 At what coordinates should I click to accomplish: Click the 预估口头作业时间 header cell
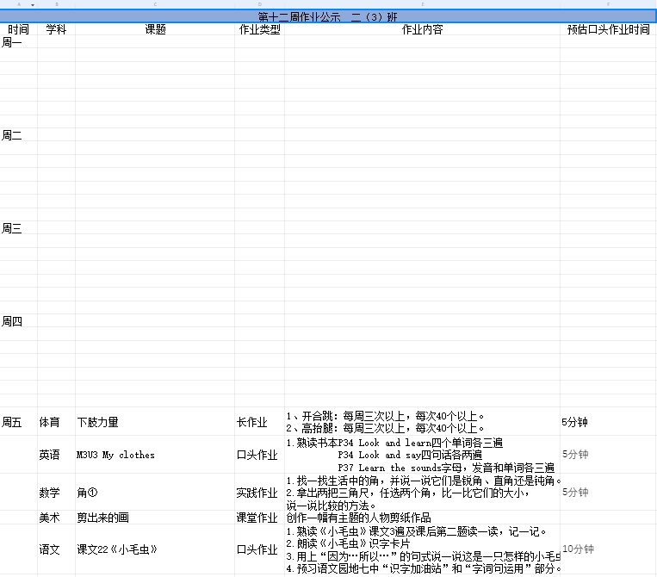click(609, 29)
